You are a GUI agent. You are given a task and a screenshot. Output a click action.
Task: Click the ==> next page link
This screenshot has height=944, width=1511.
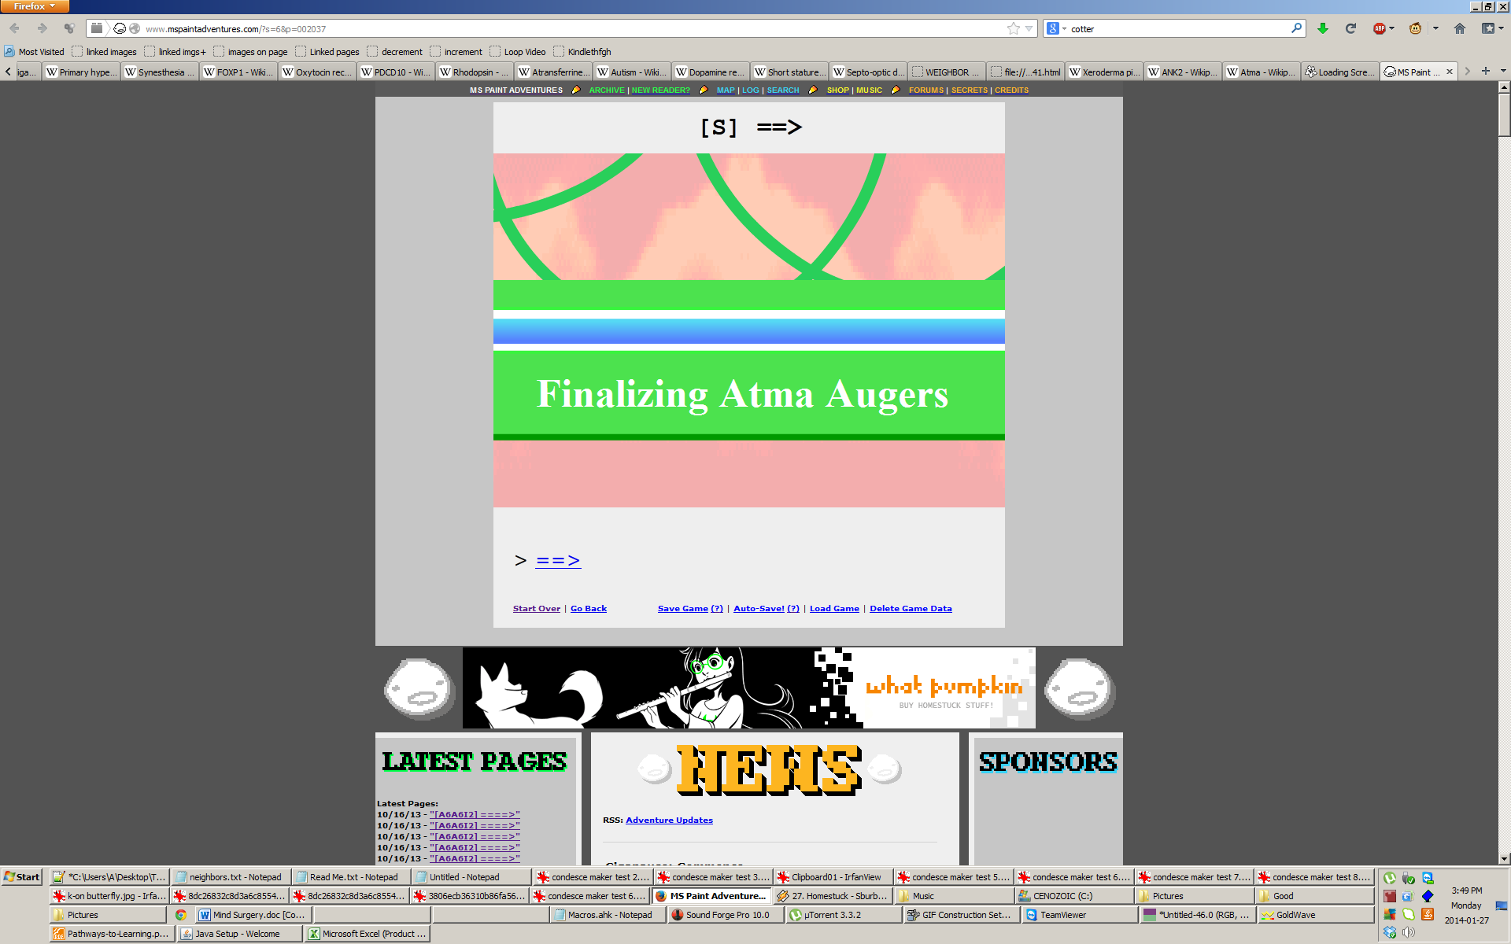tap(557, 561)
